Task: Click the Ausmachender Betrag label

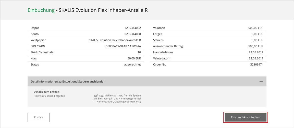Action: 168,46
